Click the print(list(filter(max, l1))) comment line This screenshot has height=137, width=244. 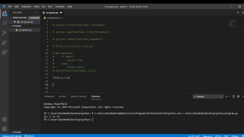pyautogui.click(x=74, y=71)
